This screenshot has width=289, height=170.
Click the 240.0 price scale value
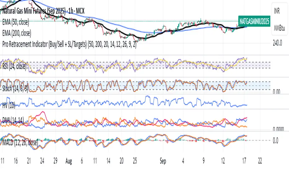[278, 43]
